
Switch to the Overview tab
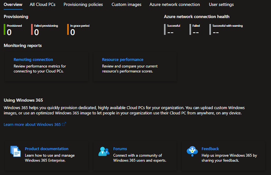[13, 4]
